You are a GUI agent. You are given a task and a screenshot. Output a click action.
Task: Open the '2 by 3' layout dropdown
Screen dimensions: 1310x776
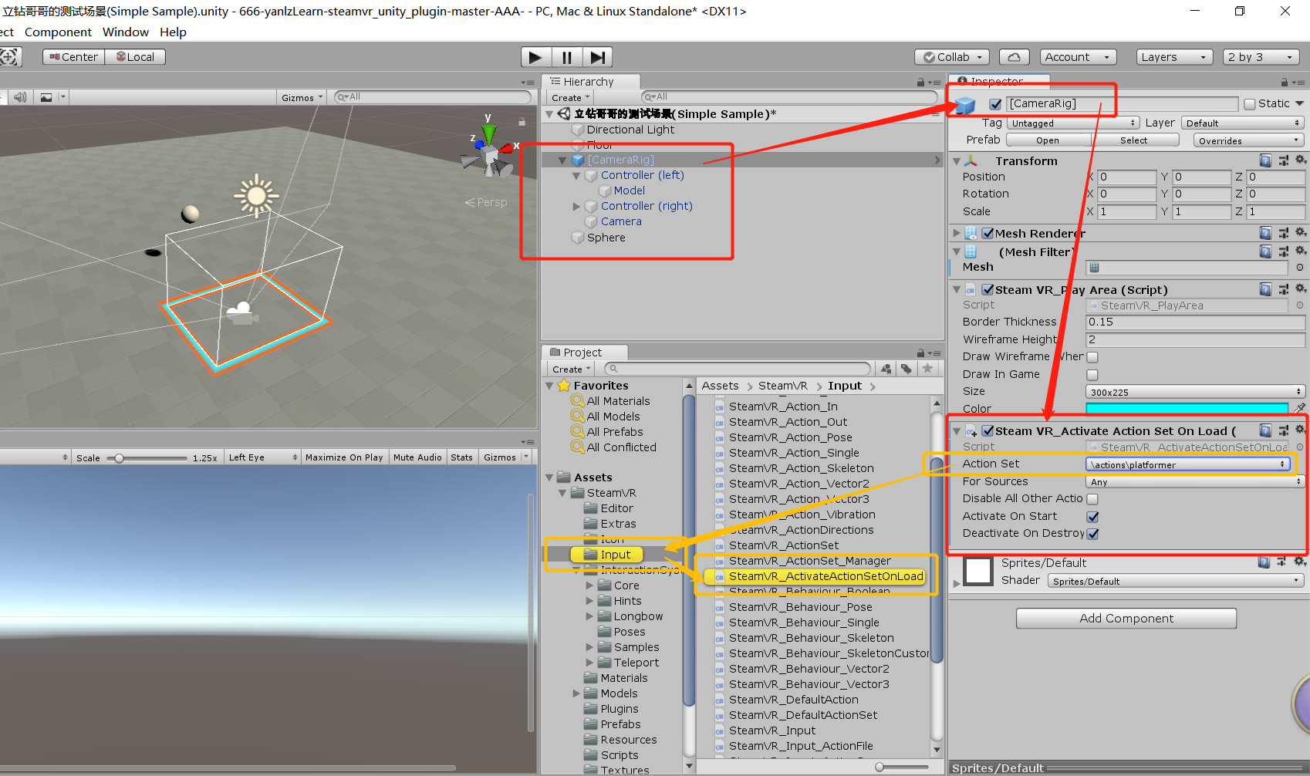[1261, 56]
